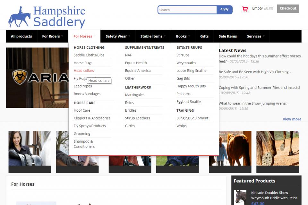
Task: Click the Hampshire Saddlery horse logo
Action: (x=47, y=17)
